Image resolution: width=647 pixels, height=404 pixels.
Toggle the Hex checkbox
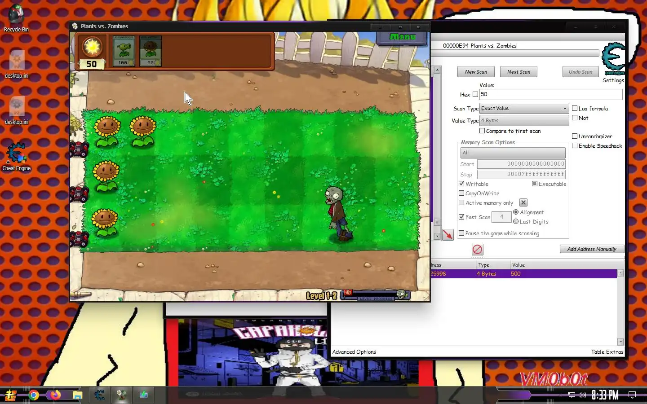coord(475,94)
